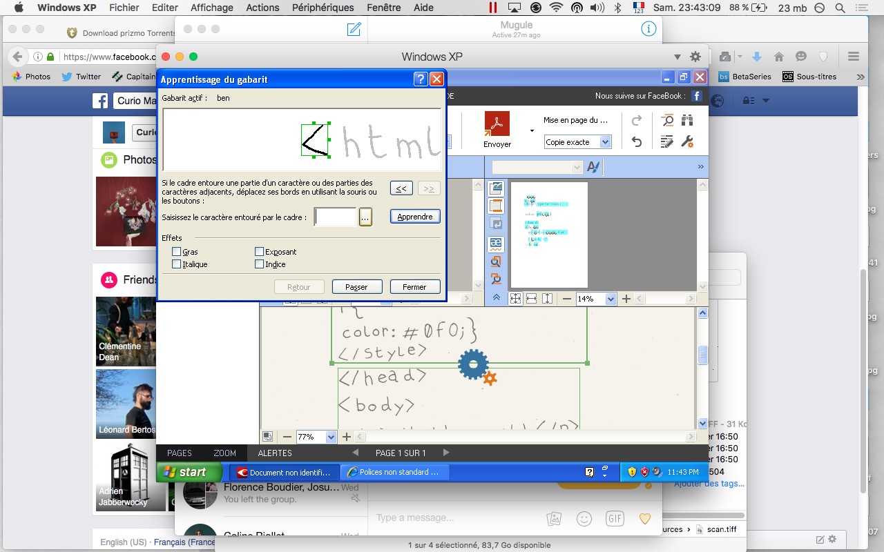Open the wrench options icon
This screenshot has height=552, width=884.
686,141
